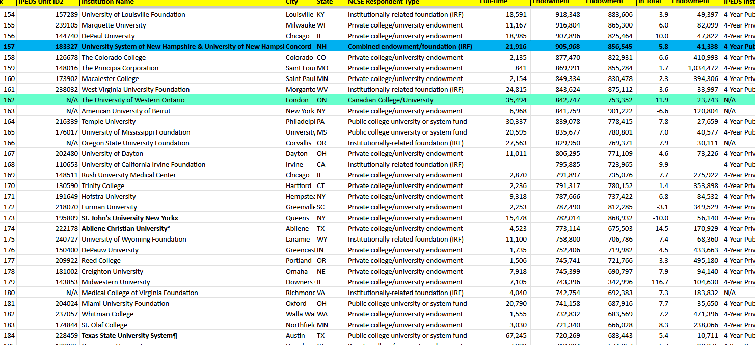The image size is (755, 345).
Task: Click full-time value 35,494
Action: [504, 100]
